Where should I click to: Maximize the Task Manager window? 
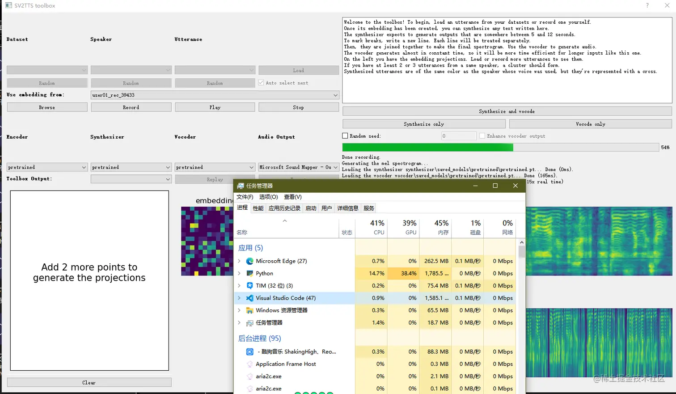coord(495,186)
